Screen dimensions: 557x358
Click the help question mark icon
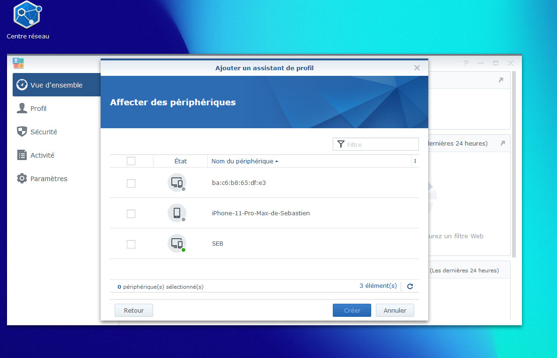pyautogui.click(x=466, y=63)
